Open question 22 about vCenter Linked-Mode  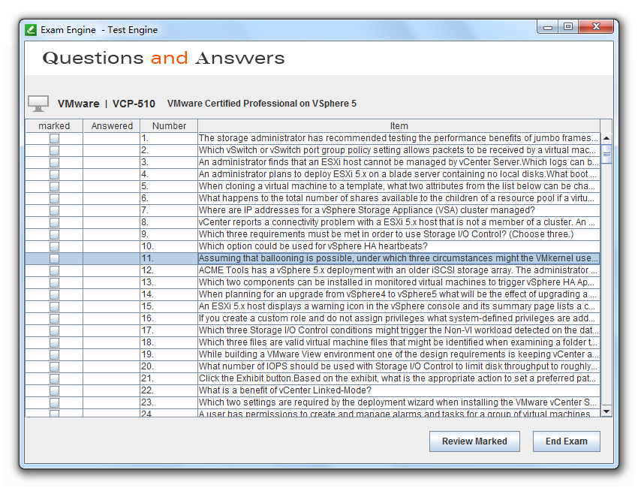tap(313, 390)
